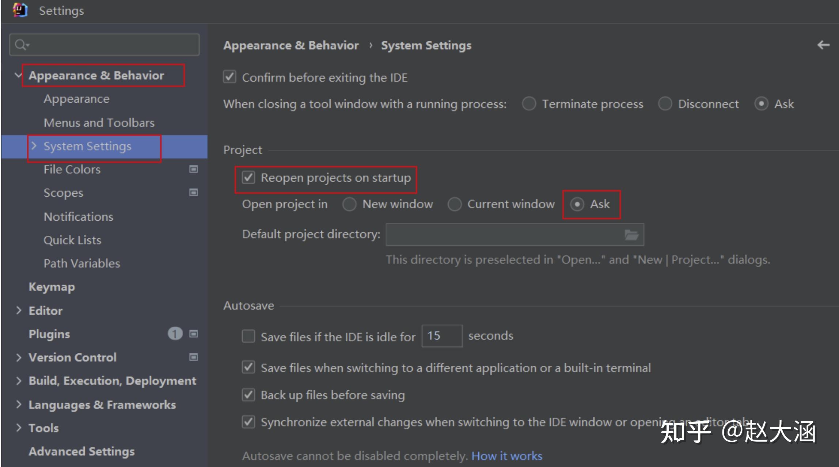Collapse the Appearance & Behavior tree node
This screenshot has height=467, width=839.
[18, 75]
